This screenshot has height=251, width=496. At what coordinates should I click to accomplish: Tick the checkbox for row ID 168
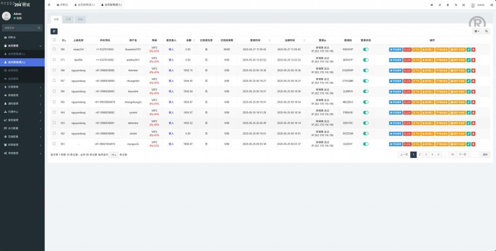(x=54, y=70)
